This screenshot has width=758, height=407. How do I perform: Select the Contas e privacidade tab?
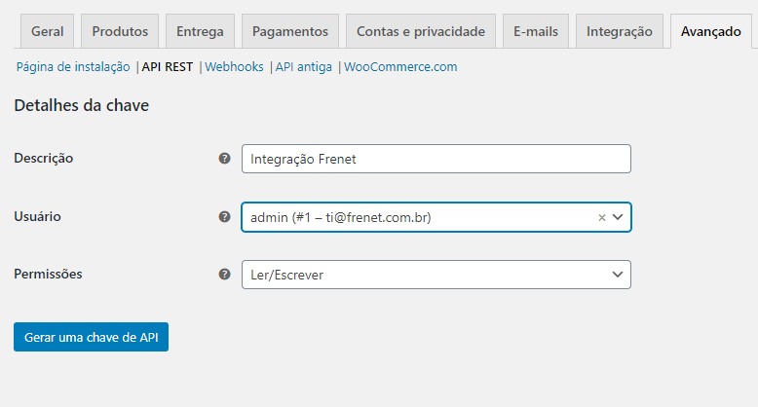421,31
